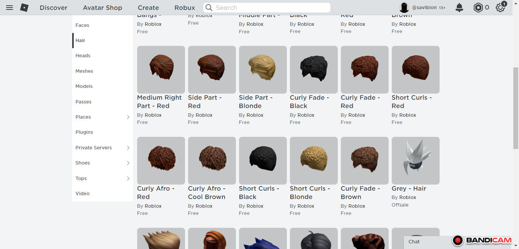Click in the Search input field
Image resolution: width=519 pixels, height=249 pixels.
[271, 8]
